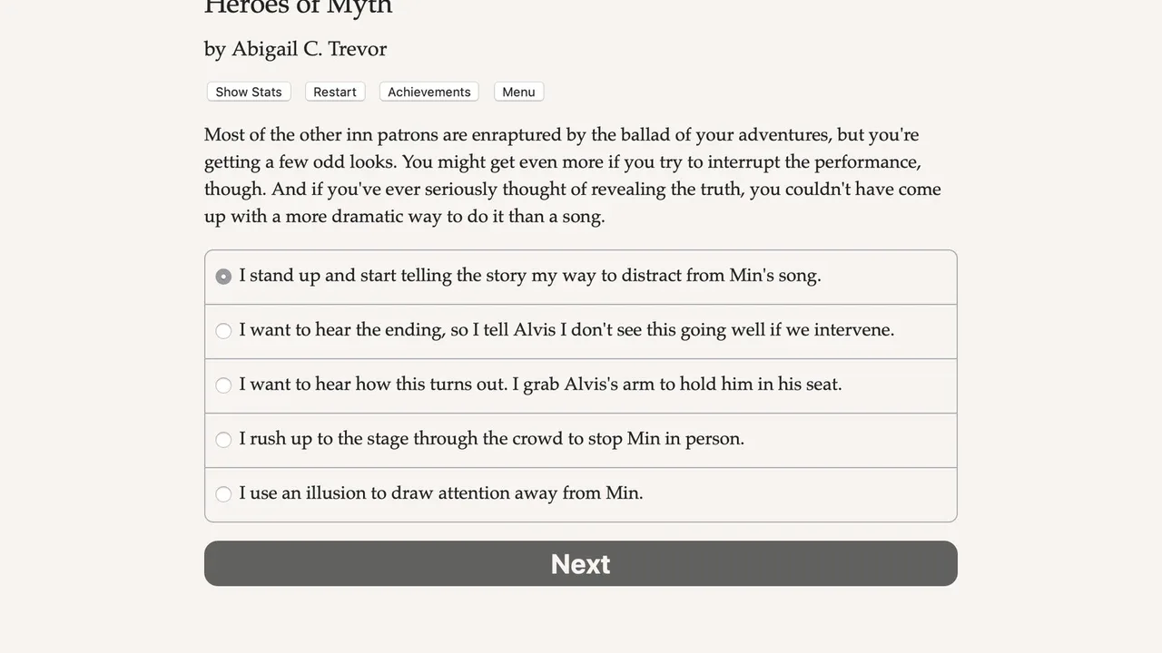The image size is (1162, 653).
Task: Click the author line 'by Abigail C. Trevor'
Action: (x=295, y=49)
